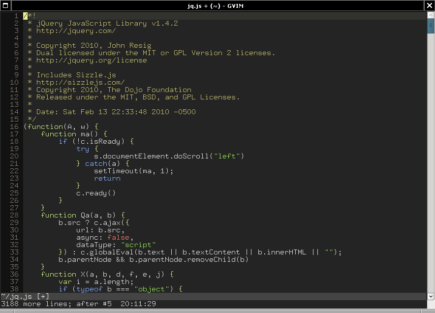Click the vertical scrollbar thumb
The width and height of the screenshot is (435, 313).
431,26
